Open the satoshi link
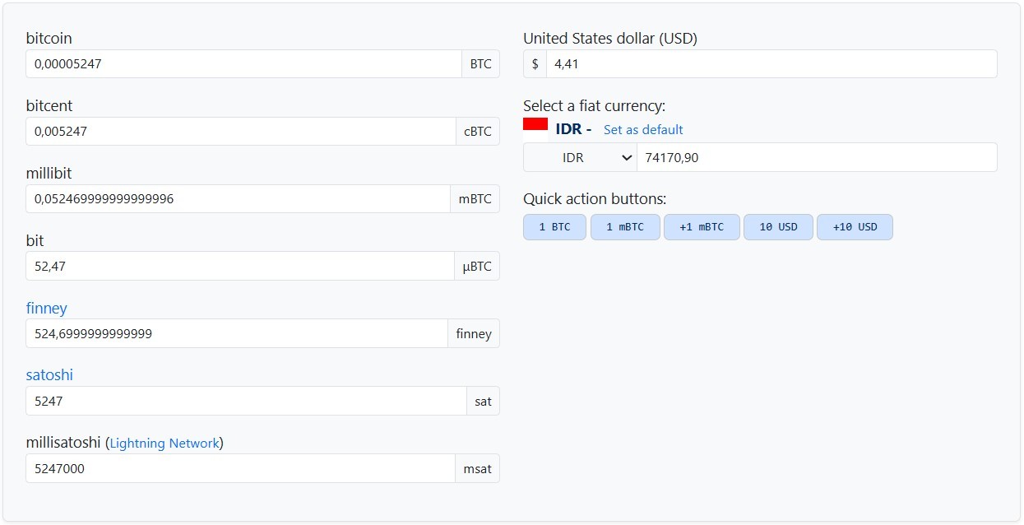Image resolution: width=1024 pixels, height=525 pixels. (x=49, y=375)
